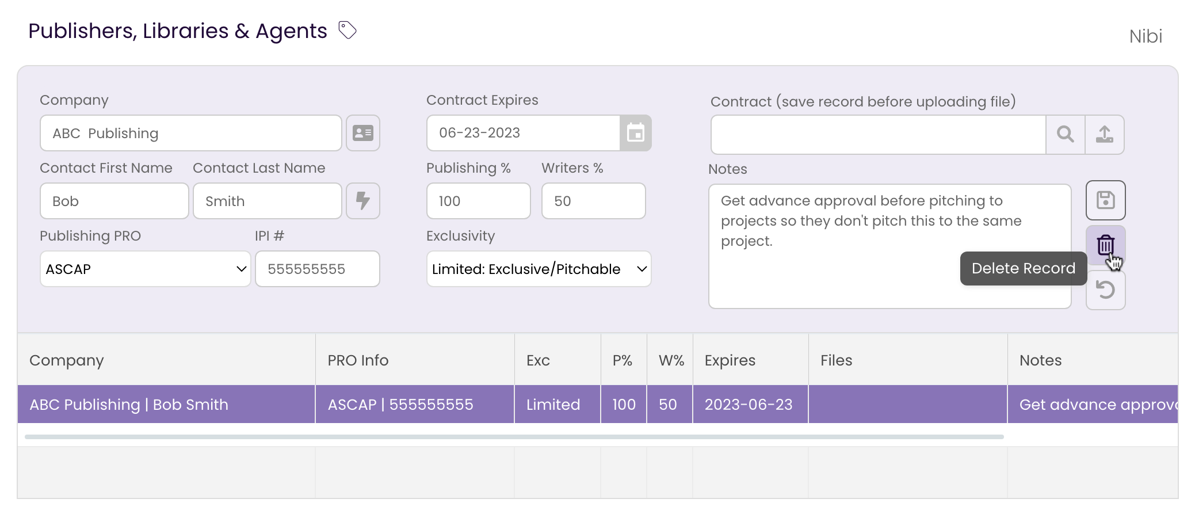Image resolution: width=1195 pixels, height=514 pixels.
Task: Click the tag icon beside the page title
Action: coord(348,30)
